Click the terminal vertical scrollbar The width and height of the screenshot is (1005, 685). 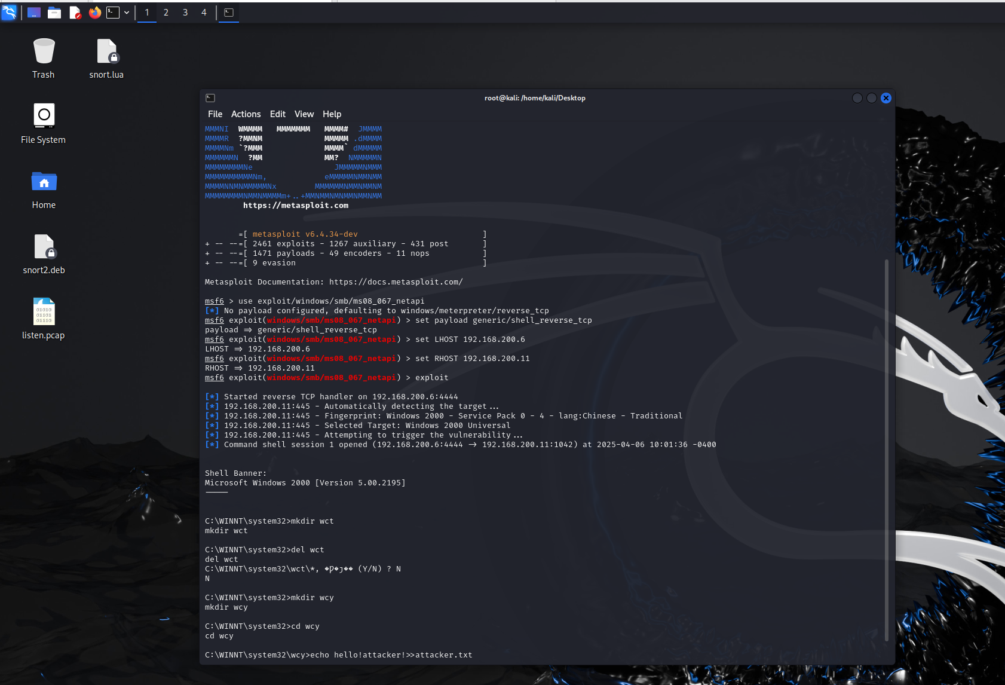887,449
